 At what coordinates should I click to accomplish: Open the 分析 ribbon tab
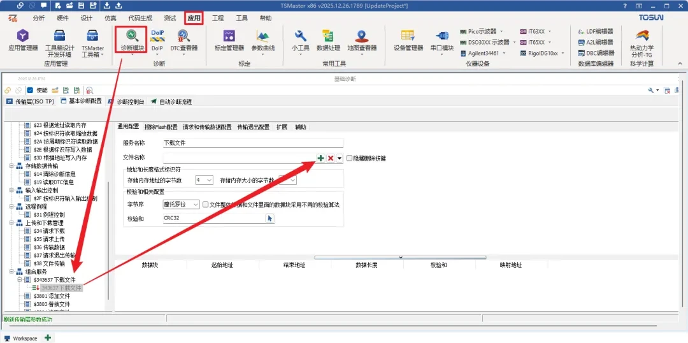[39, 18]
